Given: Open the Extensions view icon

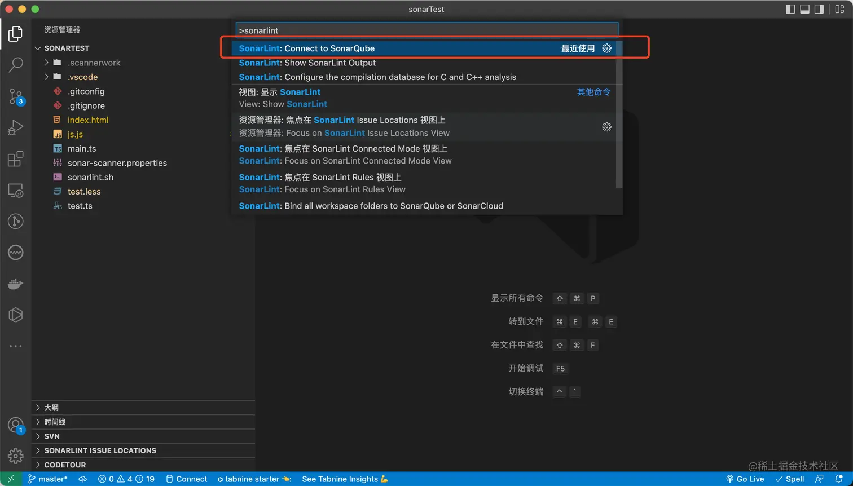Looking at the screenshot, I should point(15,159).
